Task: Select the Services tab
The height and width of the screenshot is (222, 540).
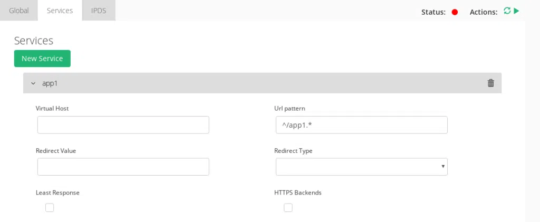Action: click(x=60, y=11)
